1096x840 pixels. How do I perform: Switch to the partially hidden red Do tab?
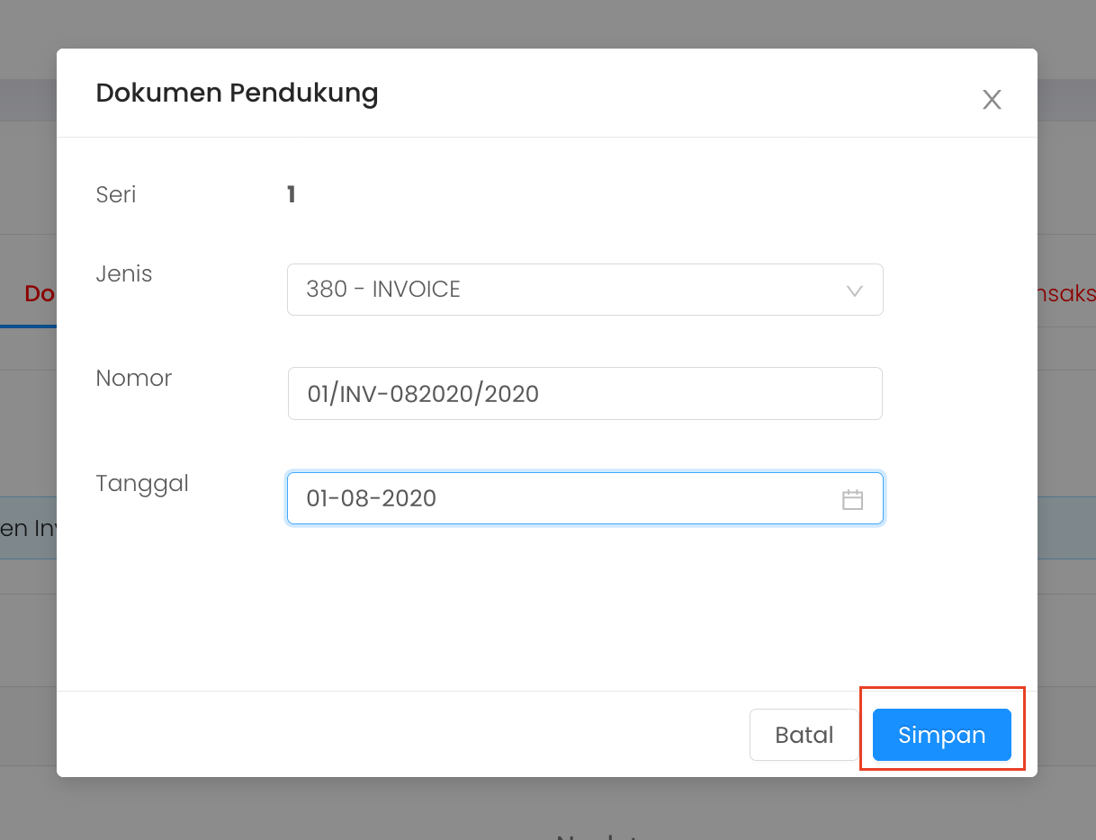click(x=40, y=293)
